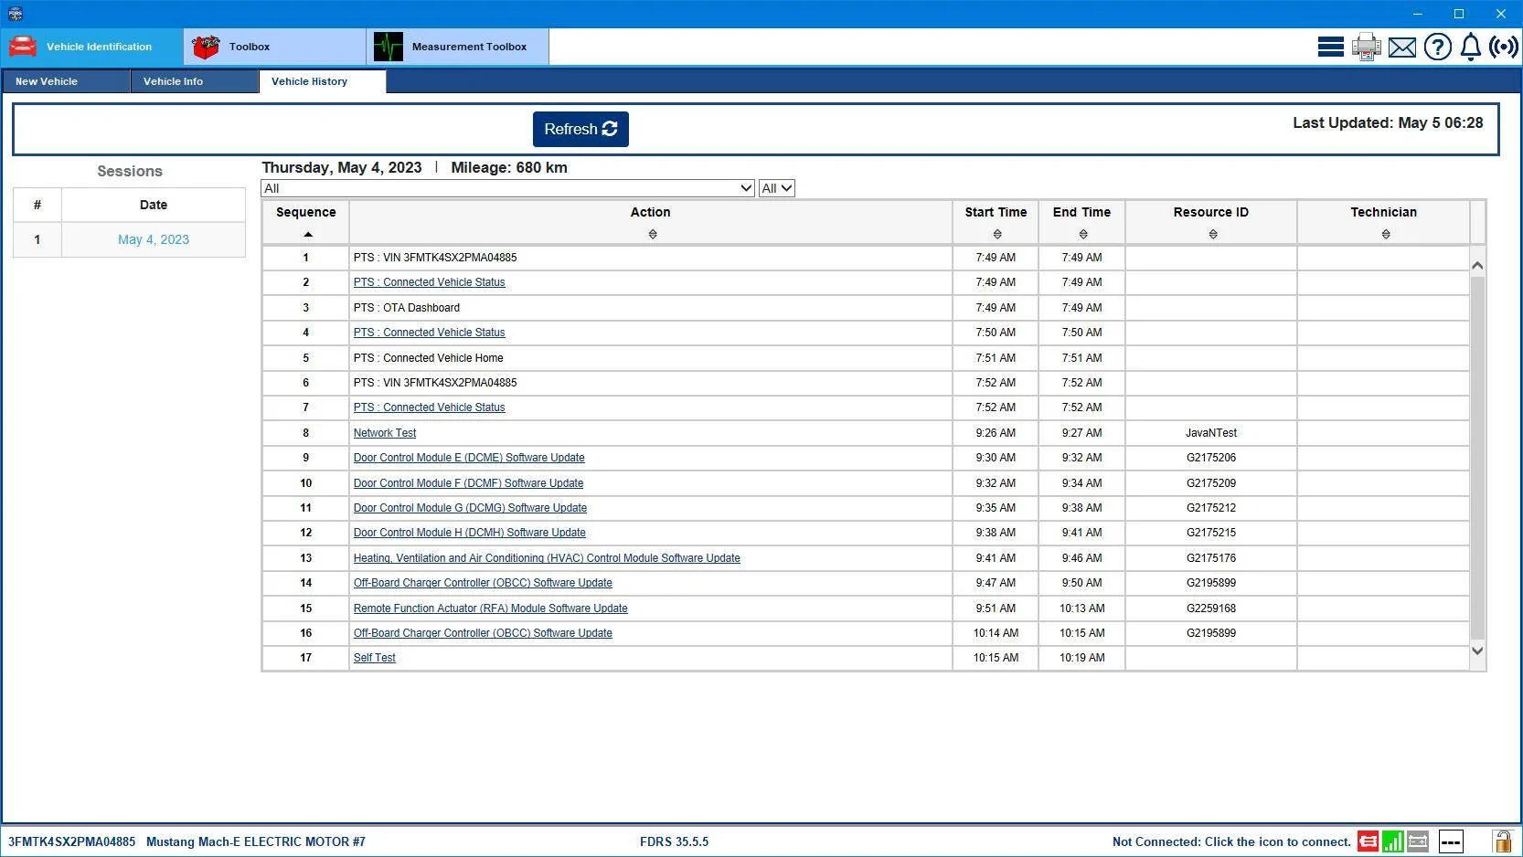The width and height of the screenshot is (1523, 857).
Task: Click the red vehicle connection icon
Action: [1368, 841]
